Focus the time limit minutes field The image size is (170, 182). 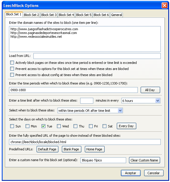tap(87, 101)
